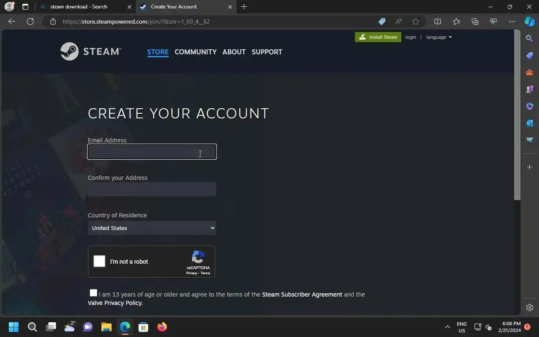The height and width of the screenshot is (337, 539).
Task: Open clock and date 6:06 PM
Action: 509,327
